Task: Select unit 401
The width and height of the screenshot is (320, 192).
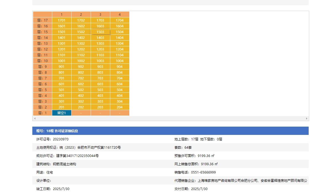Action: (x=62, y=96)
